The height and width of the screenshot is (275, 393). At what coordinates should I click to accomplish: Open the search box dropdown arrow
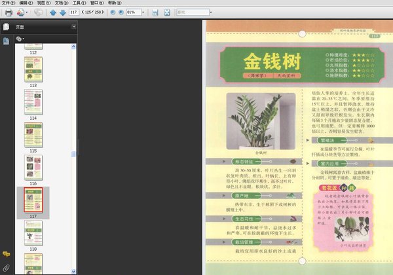[208, 12]
